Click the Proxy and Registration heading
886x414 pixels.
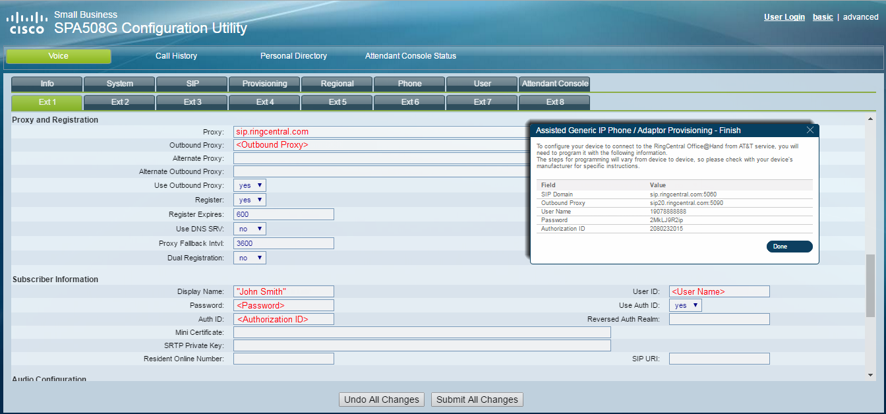click(x=55, y=120)
